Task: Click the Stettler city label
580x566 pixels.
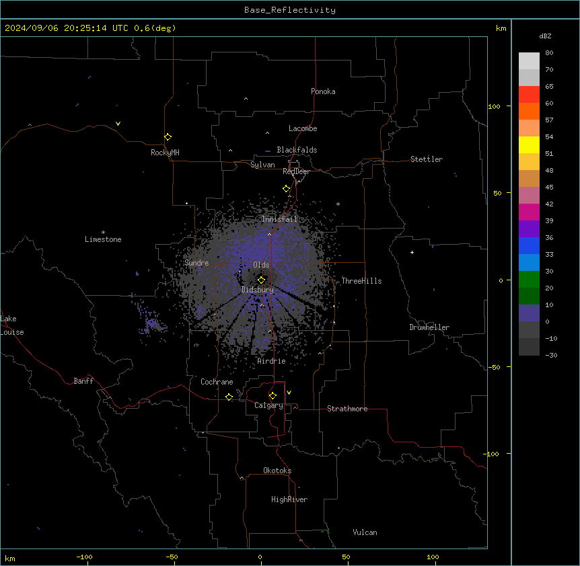Action: coord(427,159)
